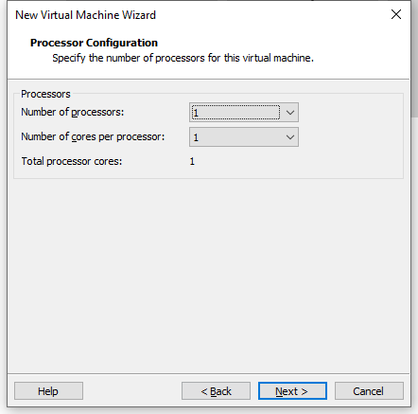418x414 pixels.
Task: Open Help for processor configuration
Action: pos(48,391)
